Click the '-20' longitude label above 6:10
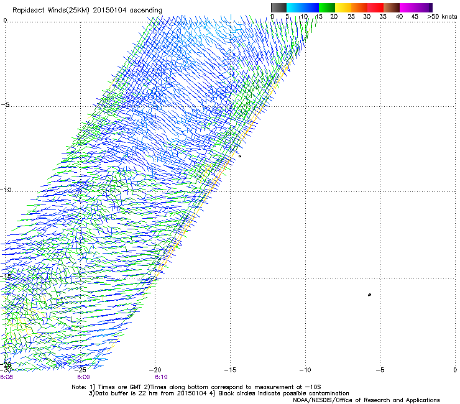 pos(155,370)
